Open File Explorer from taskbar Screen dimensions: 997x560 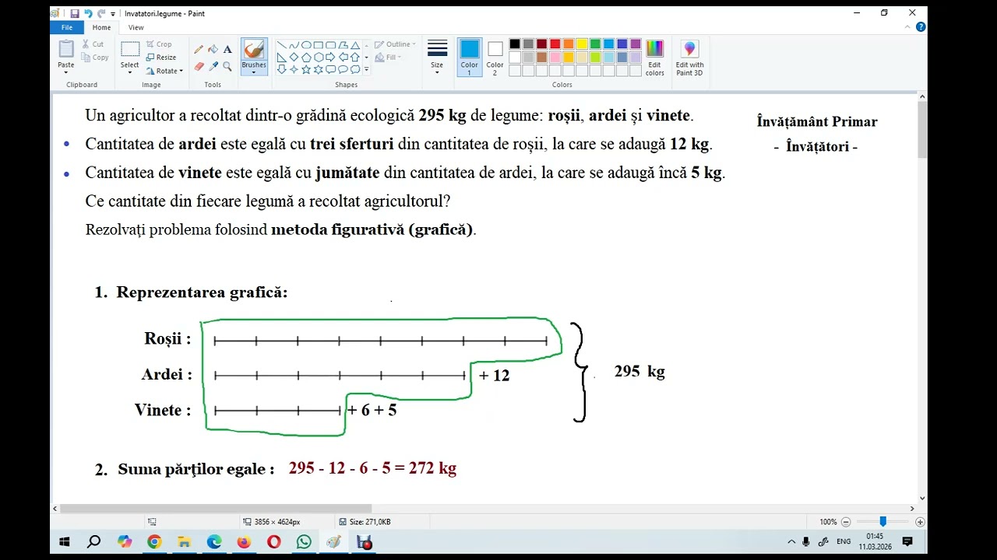[184, 542]
